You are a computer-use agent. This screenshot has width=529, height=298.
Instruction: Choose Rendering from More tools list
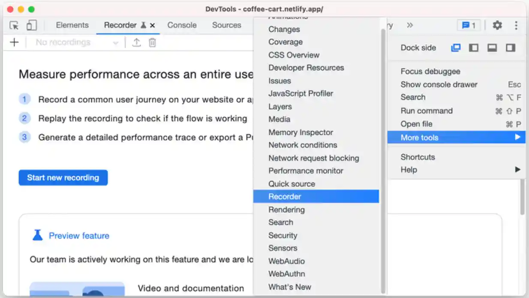(x=286, y=209)
